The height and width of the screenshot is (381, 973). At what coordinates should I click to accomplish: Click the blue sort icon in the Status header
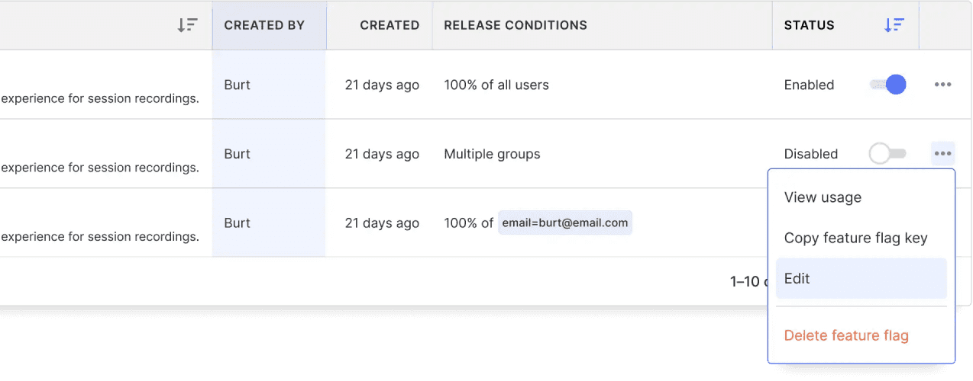pyautogui.click(x=894, y=25)
